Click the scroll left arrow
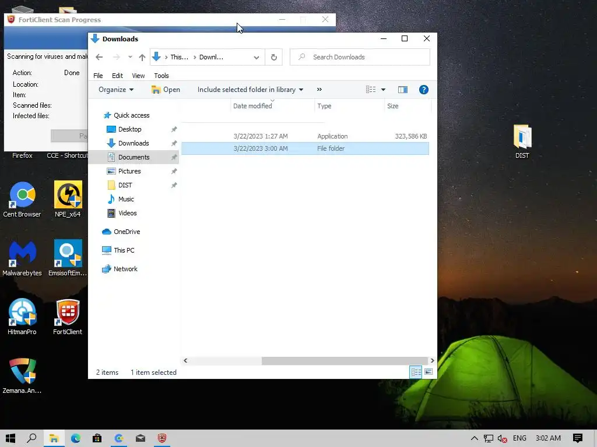 pos(185,361)
